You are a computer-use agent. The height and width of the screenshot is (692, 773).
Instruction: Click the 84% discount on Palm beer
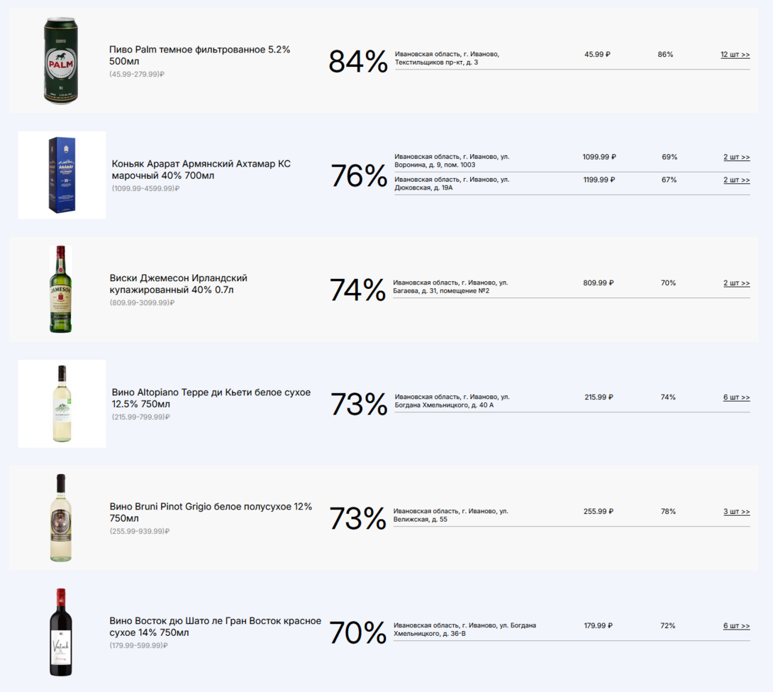click(x=357, y=62)
